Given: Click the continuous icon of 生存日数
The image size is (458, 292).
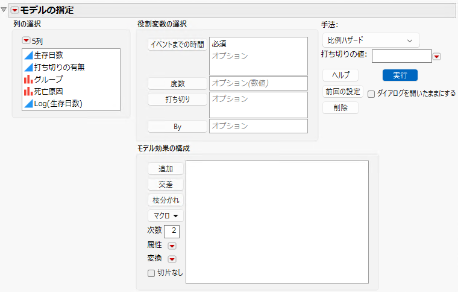Looking at the screenshot, I should pos(29,56).
